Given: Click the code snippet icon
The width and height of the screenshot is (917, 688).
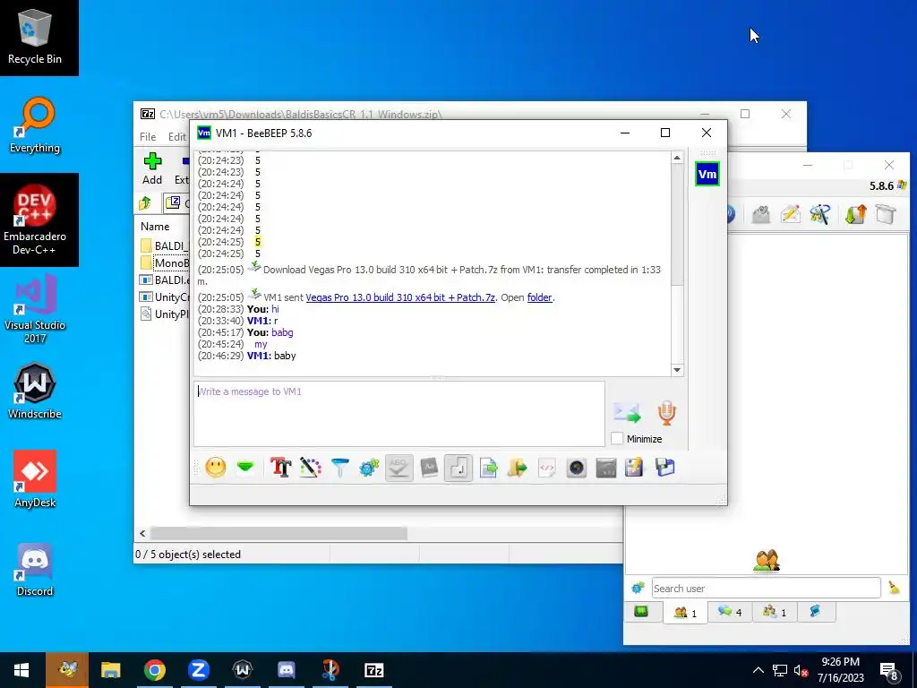Looking at the screenshot, I should (x=547, y=468).
